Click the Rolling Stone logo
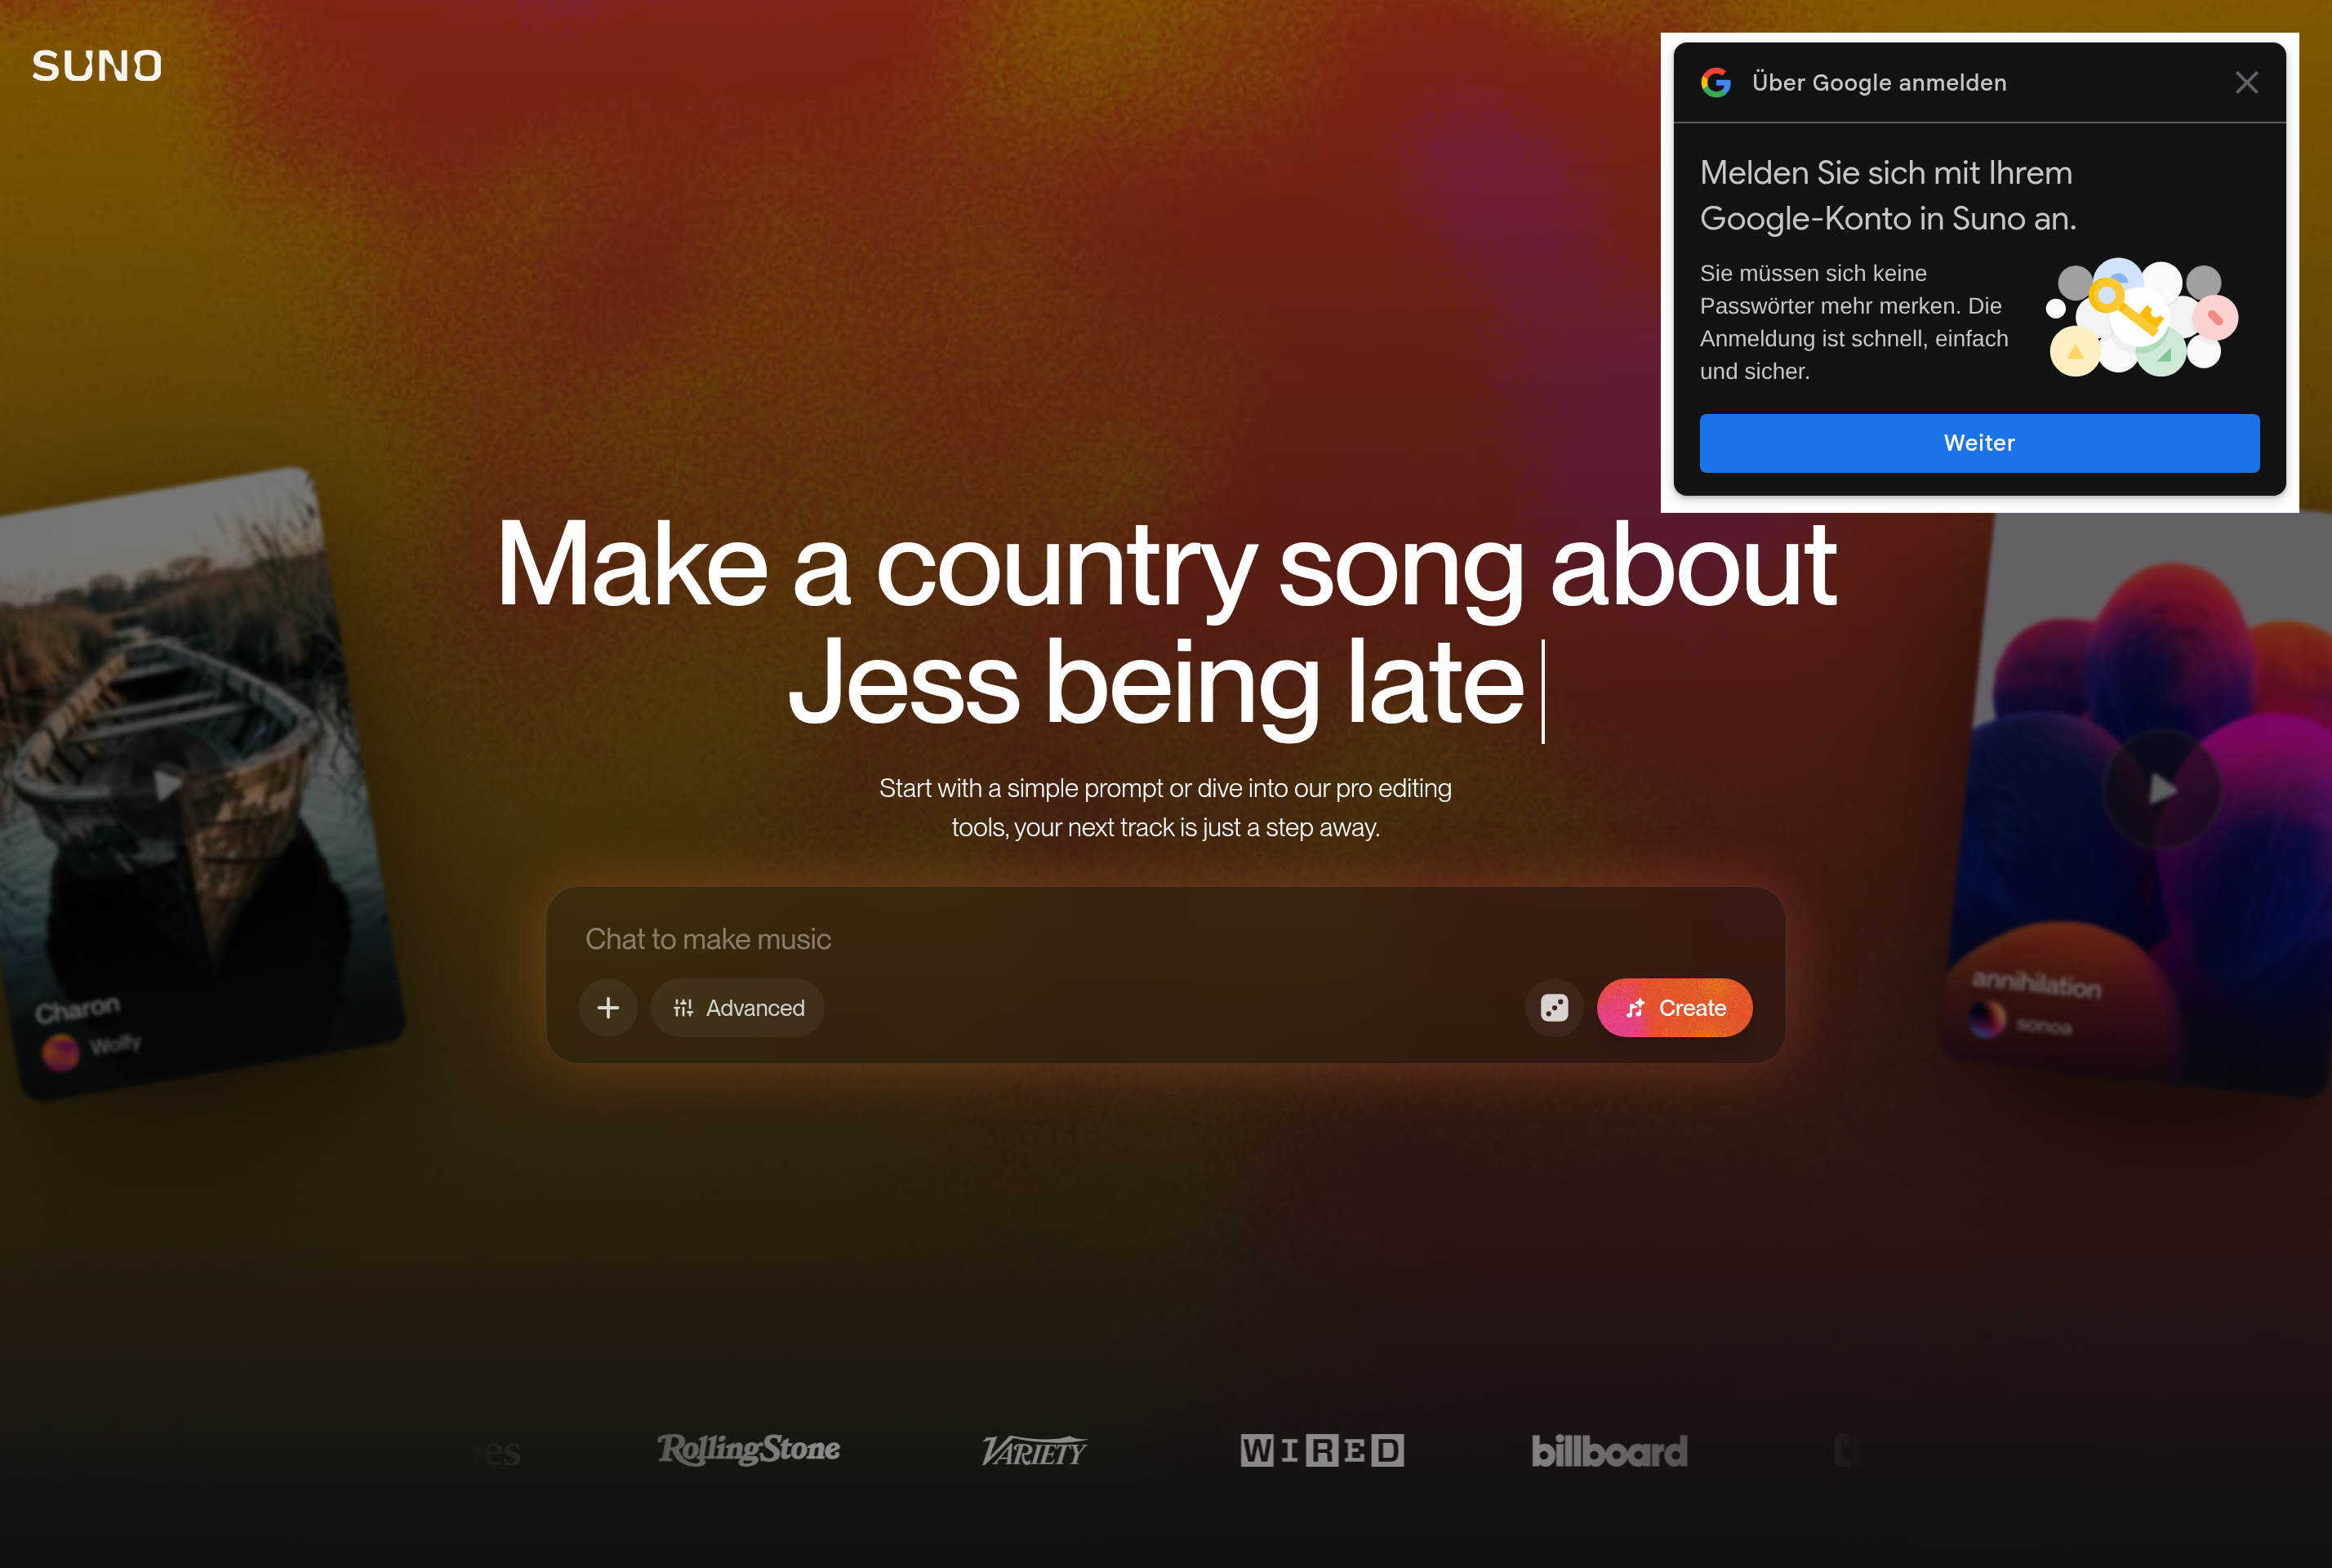Viewport: 2332px width, 1568px height. 749,1450
